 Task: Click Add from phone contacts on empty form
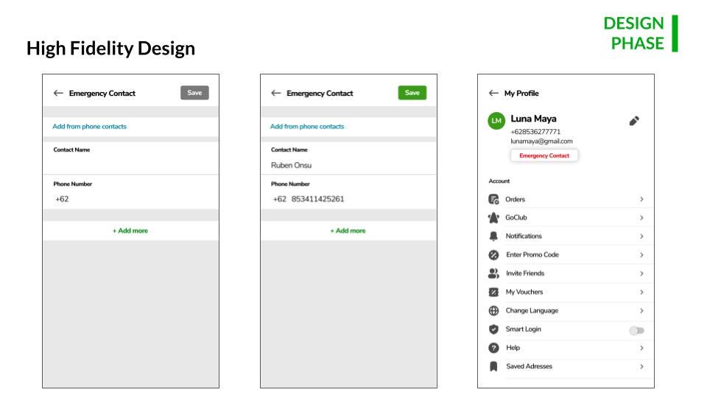[x=89, y=126]
